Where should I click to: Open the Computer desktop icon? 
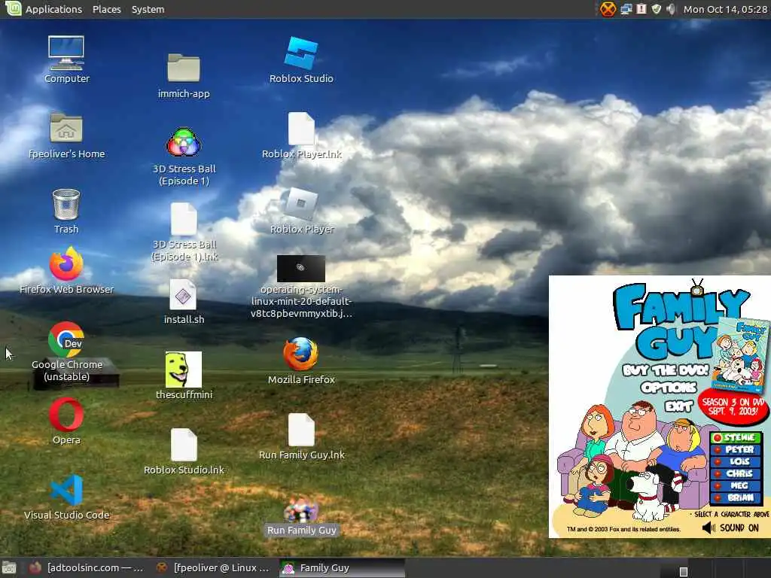pyautogui.click(x=66, y=53)
